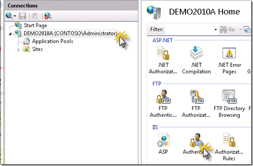
Task: Open FTP Directory Browsing feature
Action: click(x=229, y=104)
